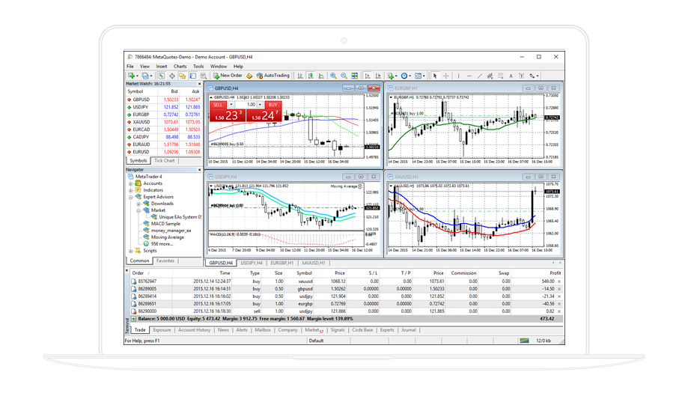
Task: Select the horizontal line drawing tool
Action: (x=469, y=76)
